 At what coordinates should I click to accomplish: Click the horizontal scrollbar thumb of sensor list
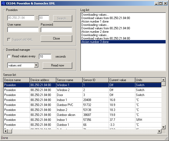pos(10,131)
